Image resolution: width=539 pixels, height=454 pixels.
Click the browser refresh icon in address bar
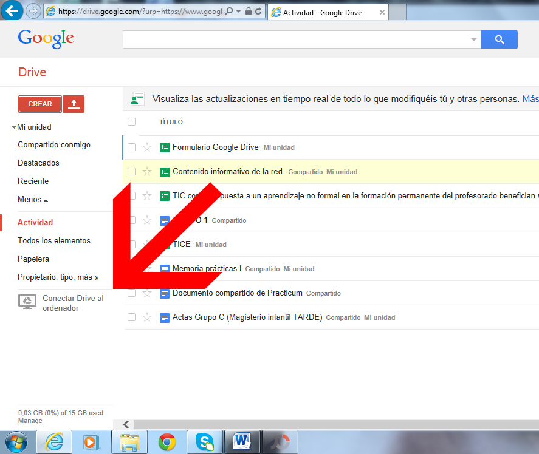259,12
